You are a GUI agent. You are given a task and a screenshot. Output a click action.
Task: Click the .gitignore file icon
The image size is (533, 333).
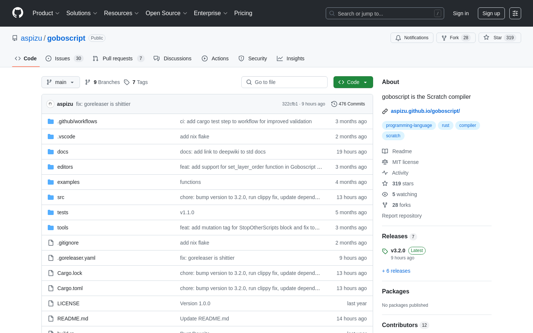click(x=51, y=243)
